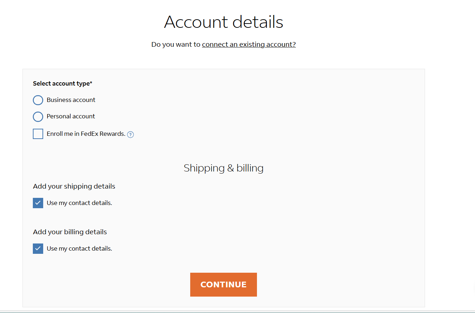Enable the Enroll me in FedEx Rewards checkbox
Screen dimensions: 475x313
point(38,134)
